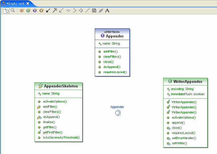Viewport: 217px width, 154px height.
Task: Select activateOptions() in AppenderSkeleton
Action: pyautogui.click(x=55, y=101)
